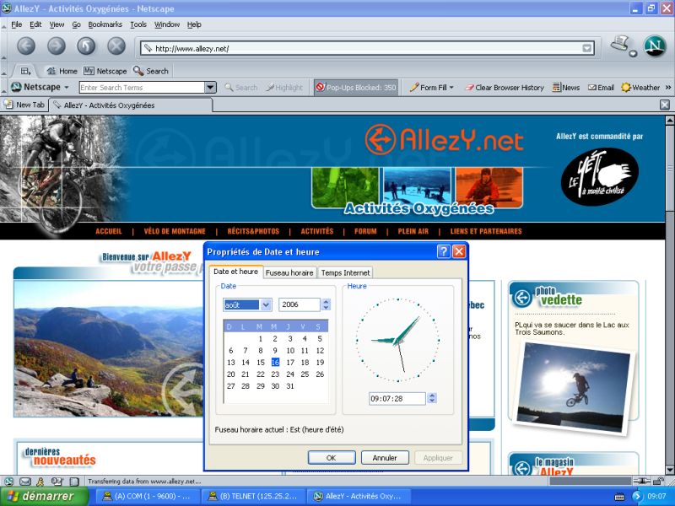The image size is (675, 506).
Task: Click the address bar URL field
Action: [367, 48]
